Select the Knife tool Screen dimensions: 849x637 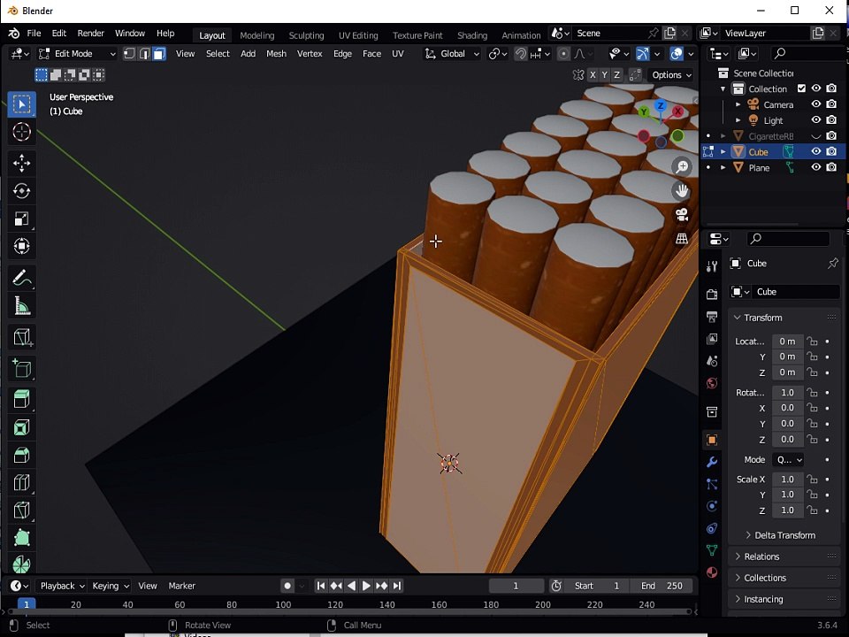pos(21,510)
